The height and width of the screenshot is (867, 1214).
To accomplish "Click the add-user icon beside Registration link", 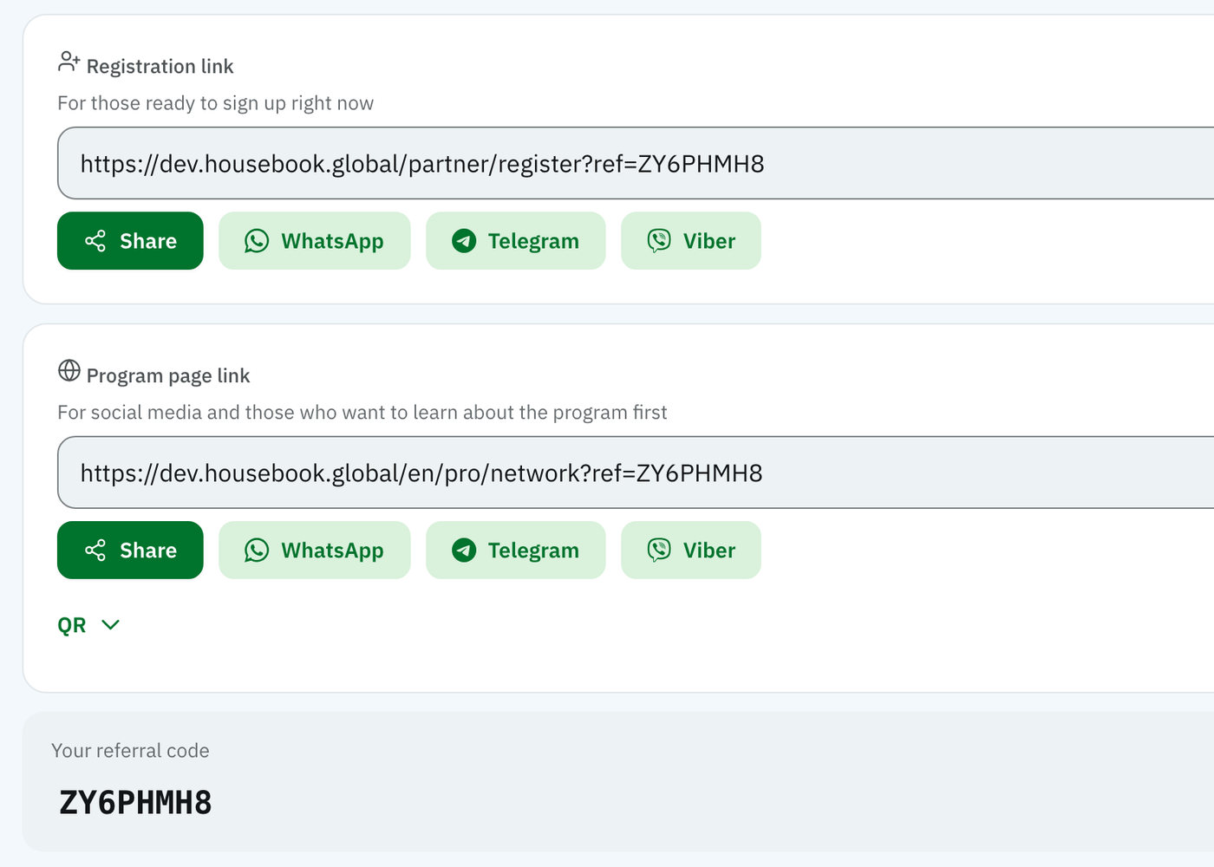I will 69,62.
